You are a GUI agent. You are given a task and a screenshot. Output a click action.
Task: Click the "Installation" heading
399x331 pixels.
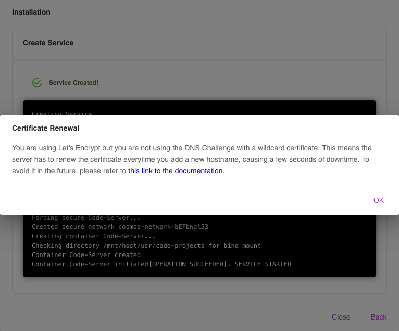(31, 12)
